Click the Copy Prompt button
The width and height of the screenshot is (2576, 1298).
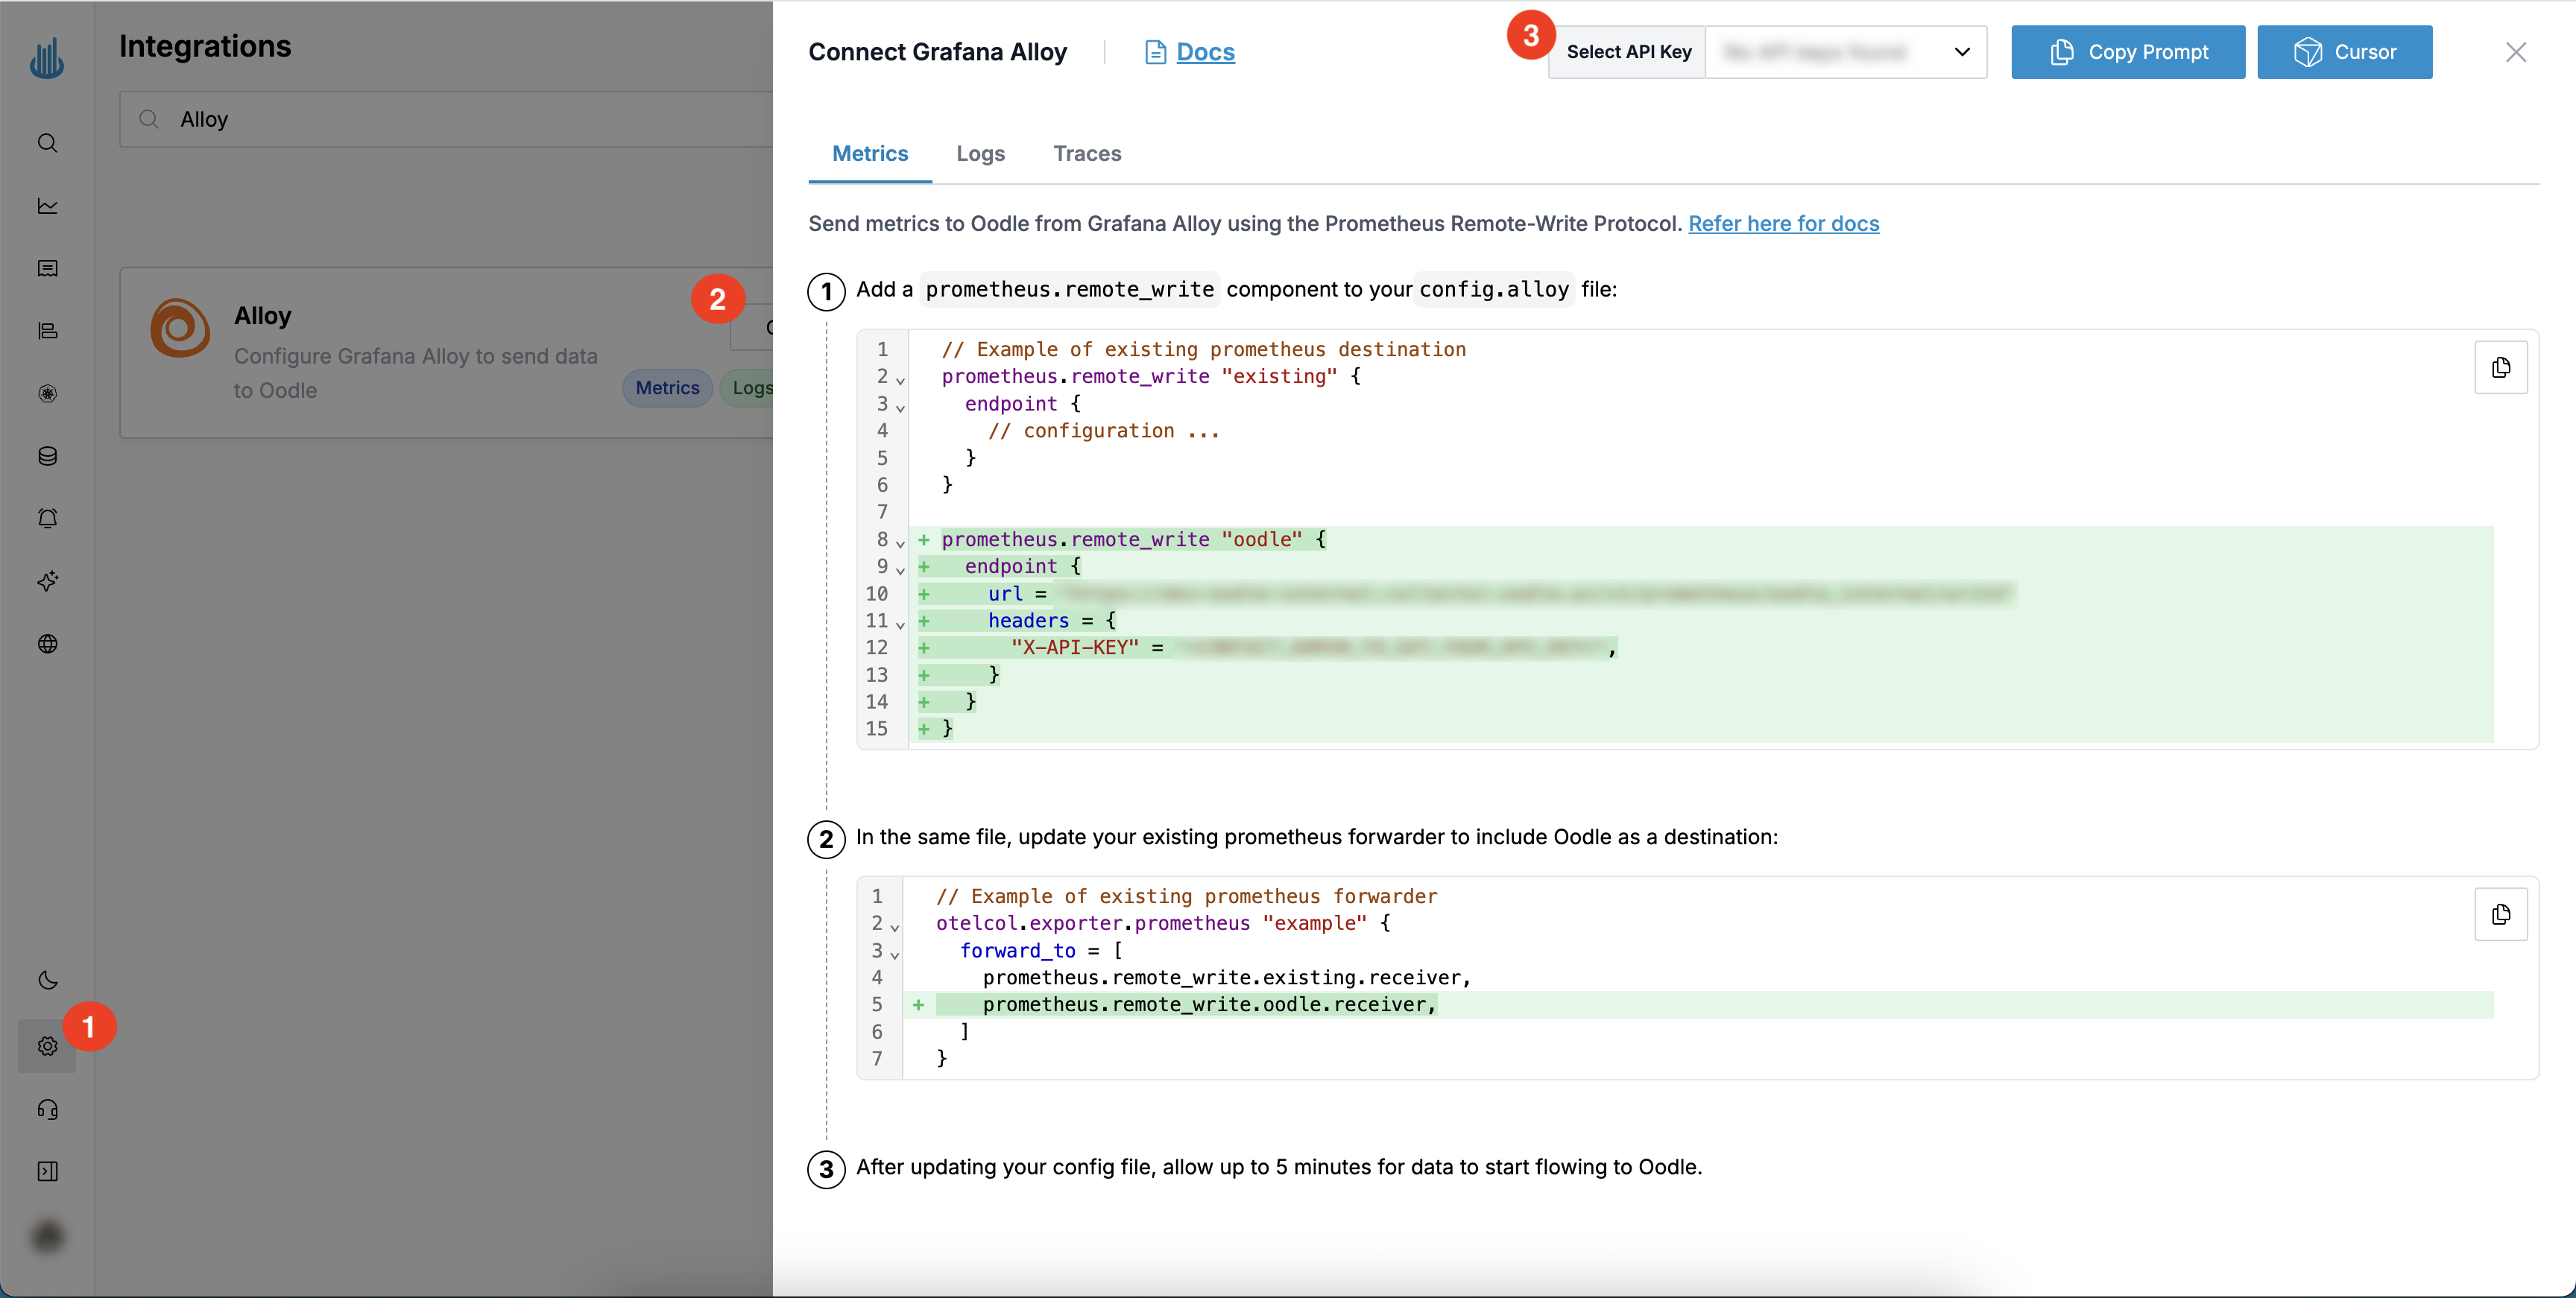(2127, 52)
